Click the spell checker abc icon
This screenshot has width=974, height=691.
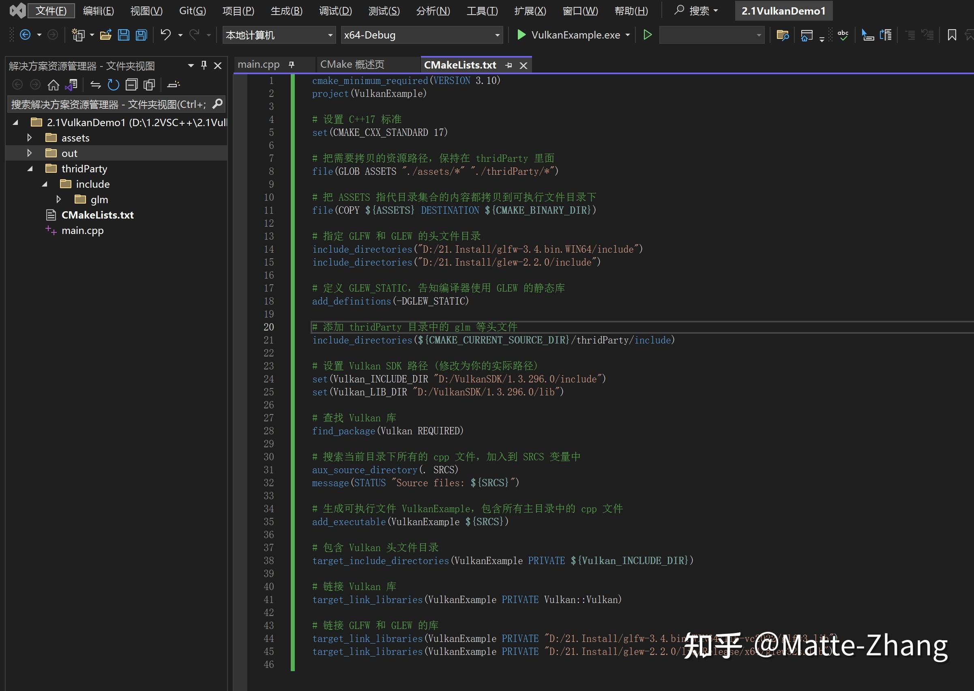pos(843,35)
